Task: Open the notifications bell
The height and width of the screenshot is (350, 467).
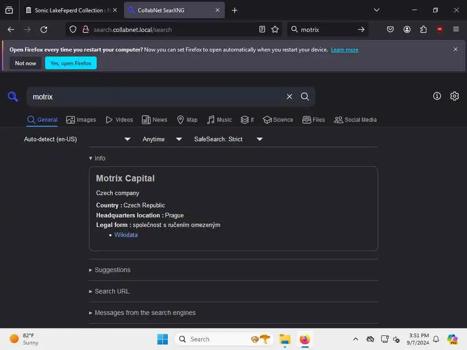Action: pyautogui.click(x=436, y=339)
